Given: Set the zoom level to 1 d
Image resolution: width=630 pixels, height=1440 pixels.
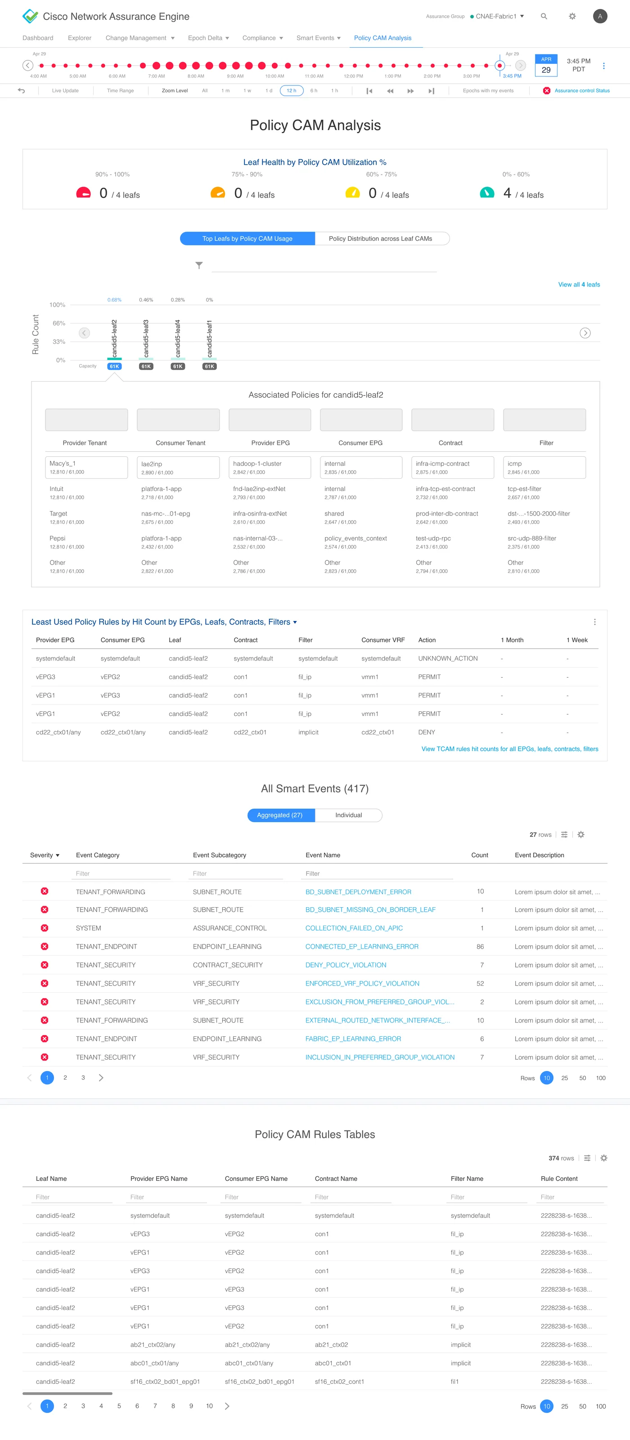Looking at the screenshot, I should (269, 90).
